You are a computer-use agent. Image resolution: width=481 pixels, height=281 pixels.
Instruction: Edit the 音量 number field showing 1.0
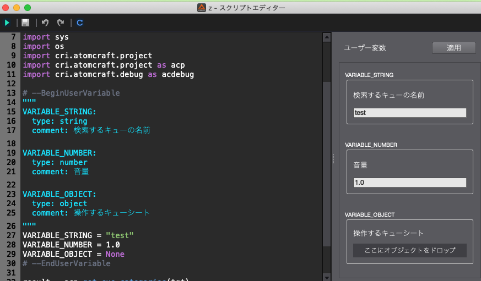tap(409, 183)
